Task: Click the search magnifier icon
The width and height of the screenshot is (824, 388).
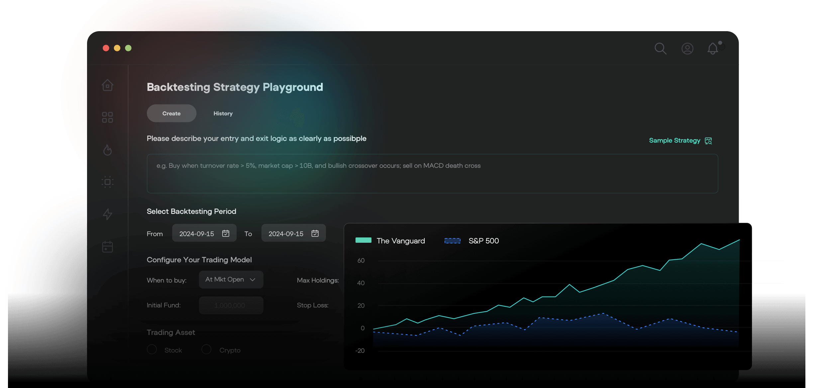Action: tap(660, 49)
